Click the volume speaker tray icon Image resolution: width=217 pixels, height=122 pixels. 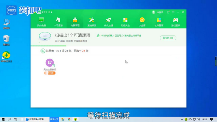(x=198, y=119)
